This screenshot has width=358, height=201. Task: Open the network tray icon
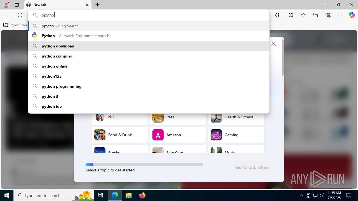(315, 195)
